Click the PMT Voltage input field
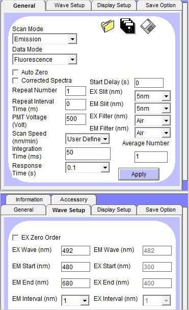Viewport: 189px width, 310px height. [75, 119]
